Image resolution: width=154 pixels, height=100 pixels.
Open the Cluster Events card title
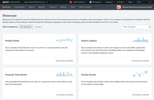click(x=89, y=75)
